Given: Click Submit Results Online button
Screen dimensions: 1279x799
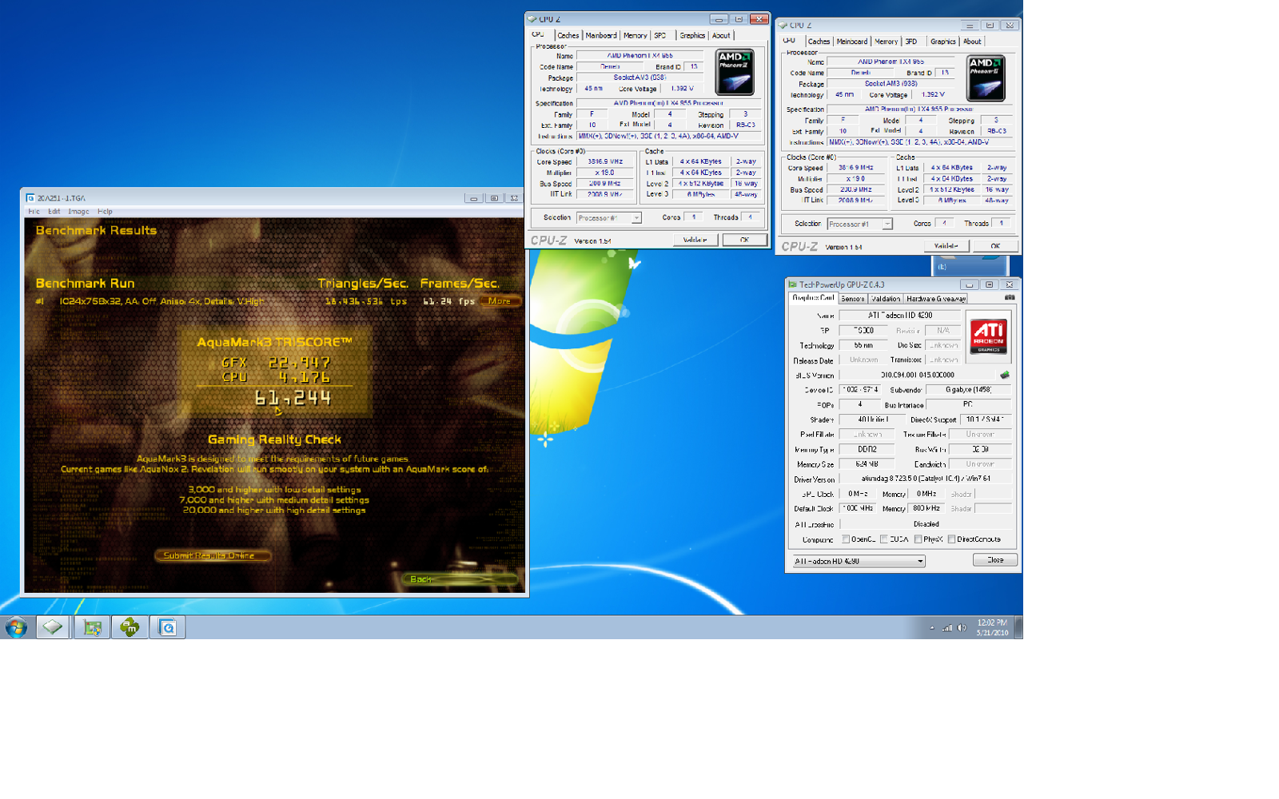Looking at the screenshot, I should (x=213, y=555).
